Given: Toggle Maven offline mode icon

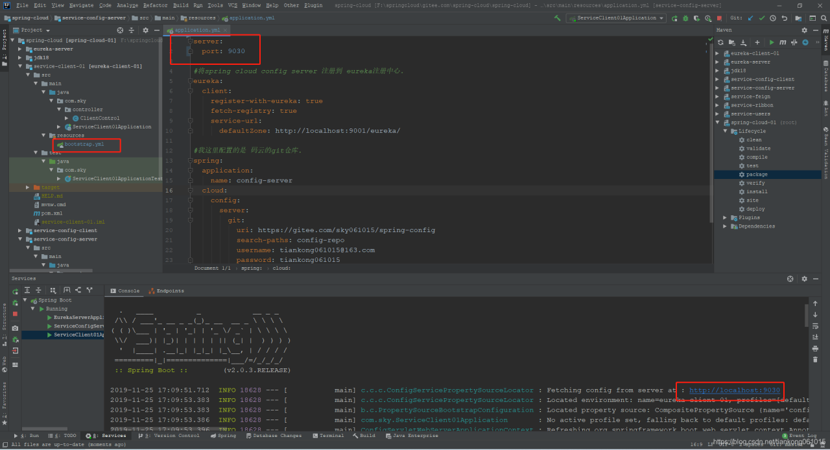Looking at the screenshot, I should pyautogui.click(x=794, y=42).
